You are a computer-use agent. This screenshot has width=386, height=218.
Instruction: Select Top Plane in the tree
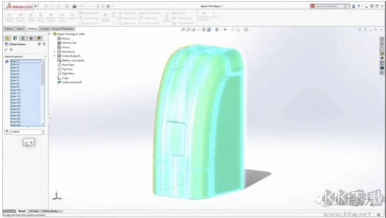click(67, 69)
